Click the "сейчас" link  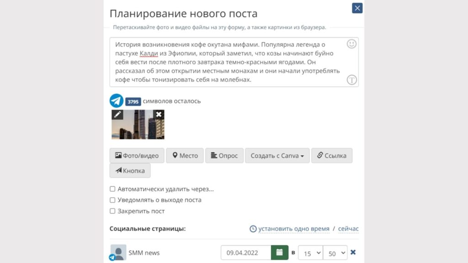click(348, 229)
